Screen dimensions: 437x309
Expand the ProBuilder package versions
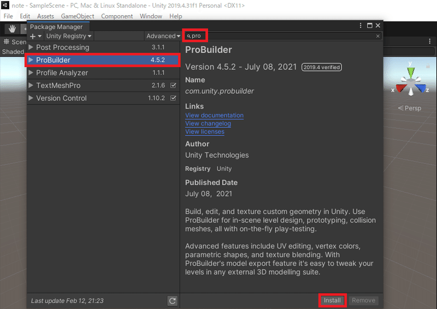pos(31,60)
